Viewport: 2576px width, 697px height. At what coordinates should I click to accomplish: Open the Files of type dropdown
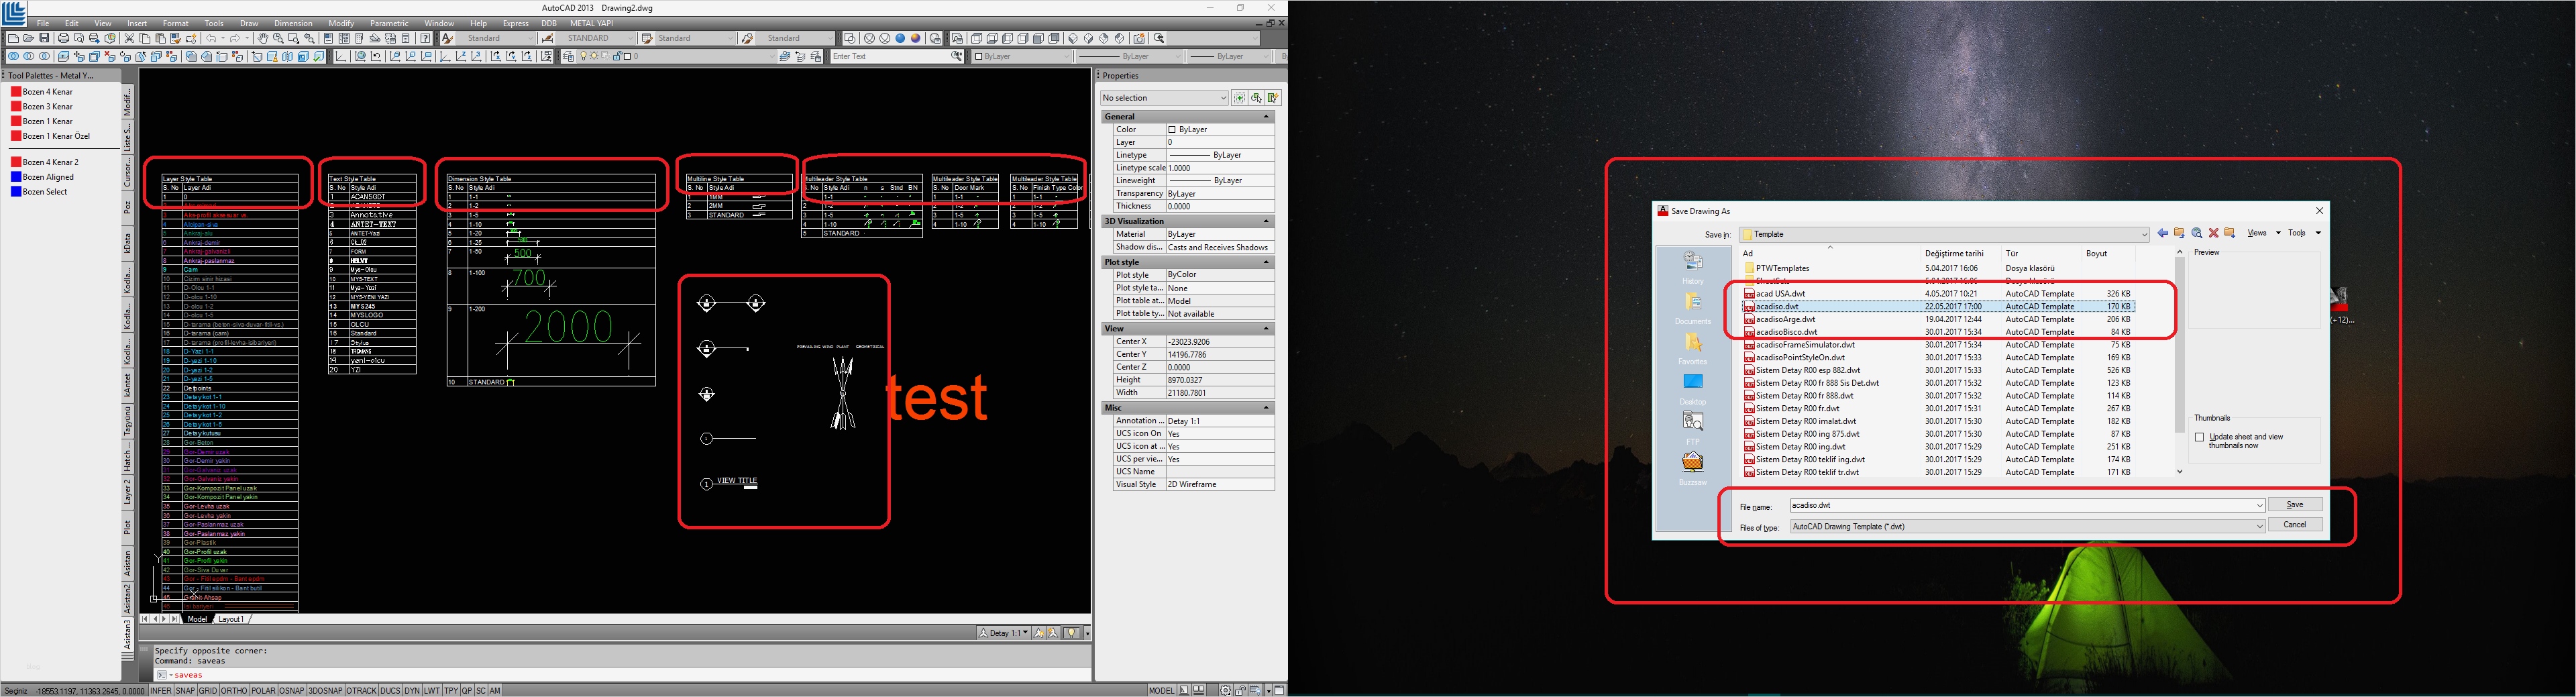pyautogui.click(x=2260, y=526)
